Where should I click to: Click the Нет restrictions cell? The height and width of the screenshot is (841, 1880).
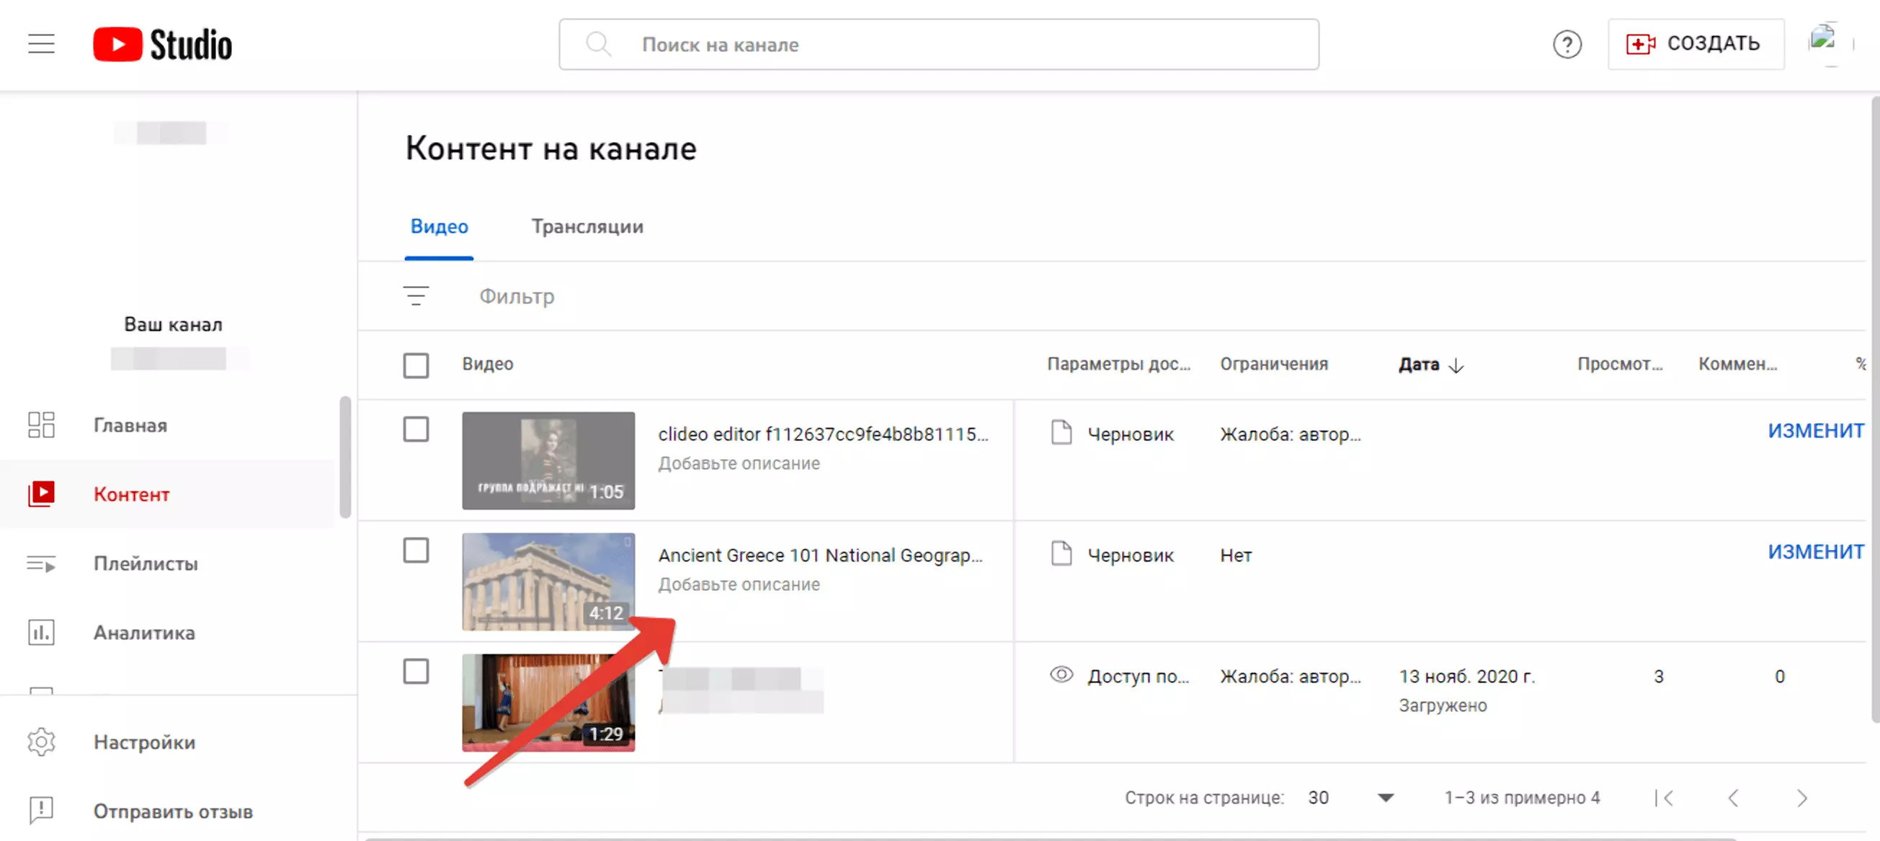point(1236,555)
